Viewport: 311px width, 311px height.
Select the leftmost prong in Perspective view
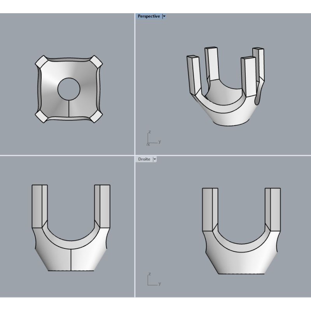[x=193, y=74]
